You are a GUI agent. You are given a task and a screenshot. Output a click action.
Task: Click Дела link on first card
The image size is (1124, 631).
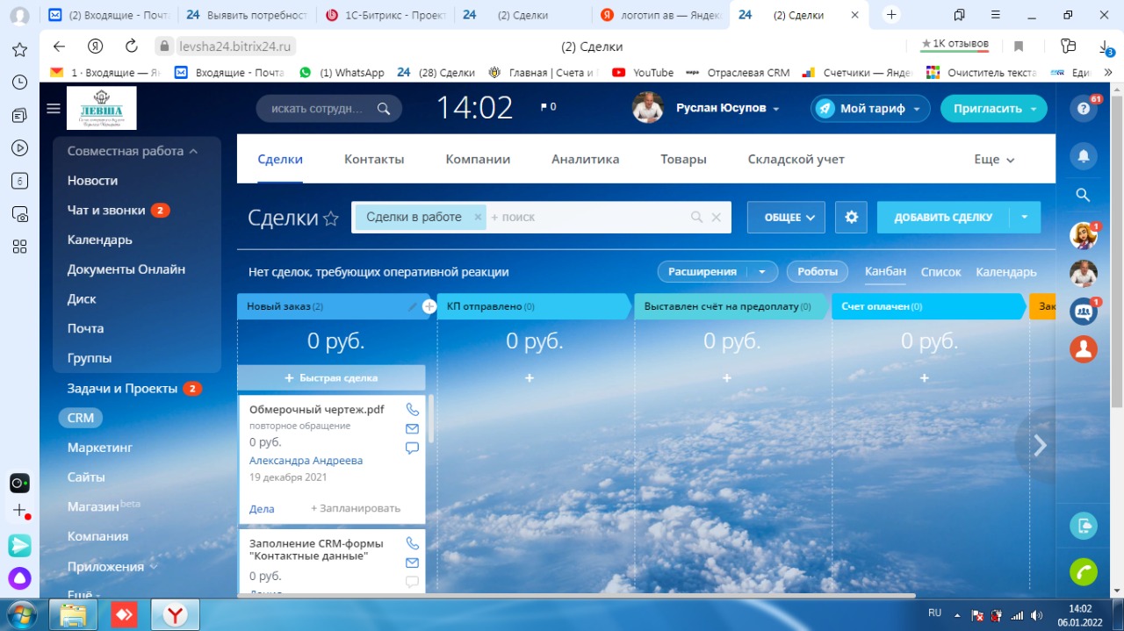[x=262, y=509]
